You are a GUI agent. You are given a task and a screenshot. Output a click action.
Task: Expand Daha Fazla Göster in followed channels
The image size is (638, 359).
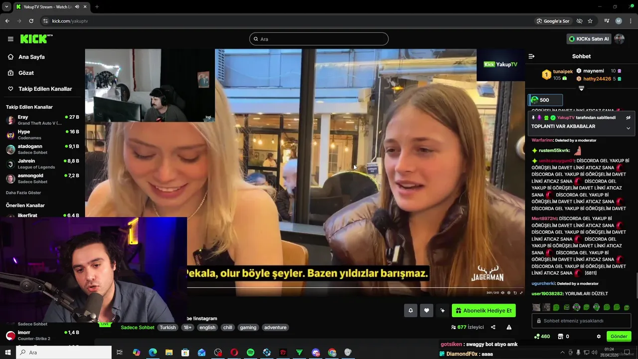23,192
